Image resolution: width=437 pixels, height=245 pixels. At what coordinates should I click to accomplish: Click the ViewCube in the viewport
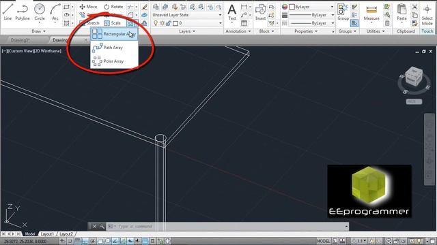point(414,76)
